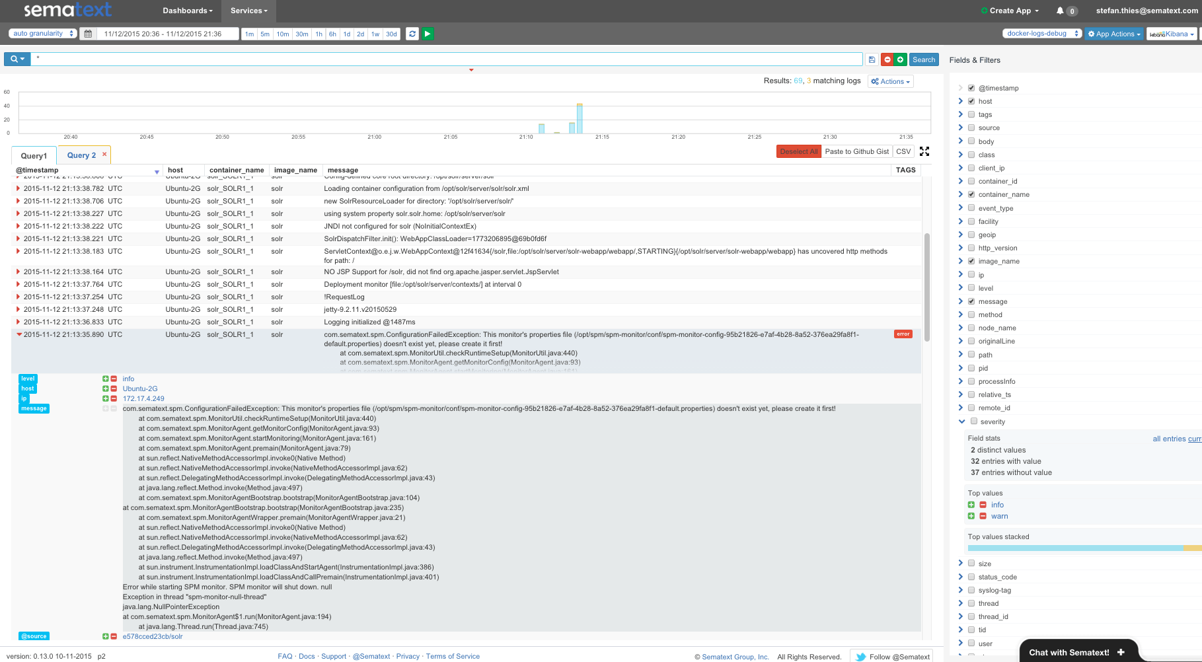Add query with the green plus button
Screen dimensions: 1202x662
click(901, 59)
